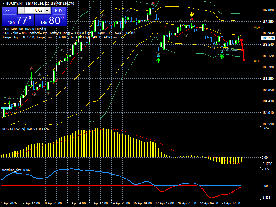Click the trendline scale value 2.372
The image size is (276, 207).
pyautogui.click(x=265, y=169)
